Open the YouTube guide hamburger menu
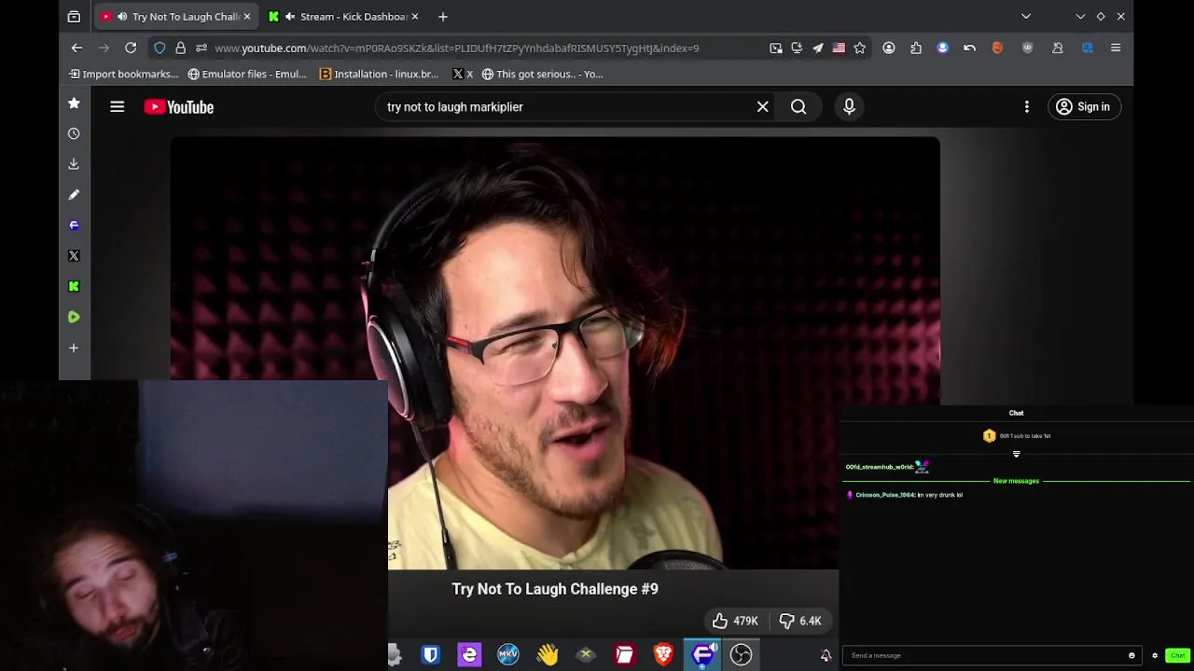 pos(118,107)
